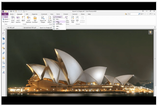158x106 pixels.
Task: Open the Pages thumbnails panel
Action: point(4,39)
